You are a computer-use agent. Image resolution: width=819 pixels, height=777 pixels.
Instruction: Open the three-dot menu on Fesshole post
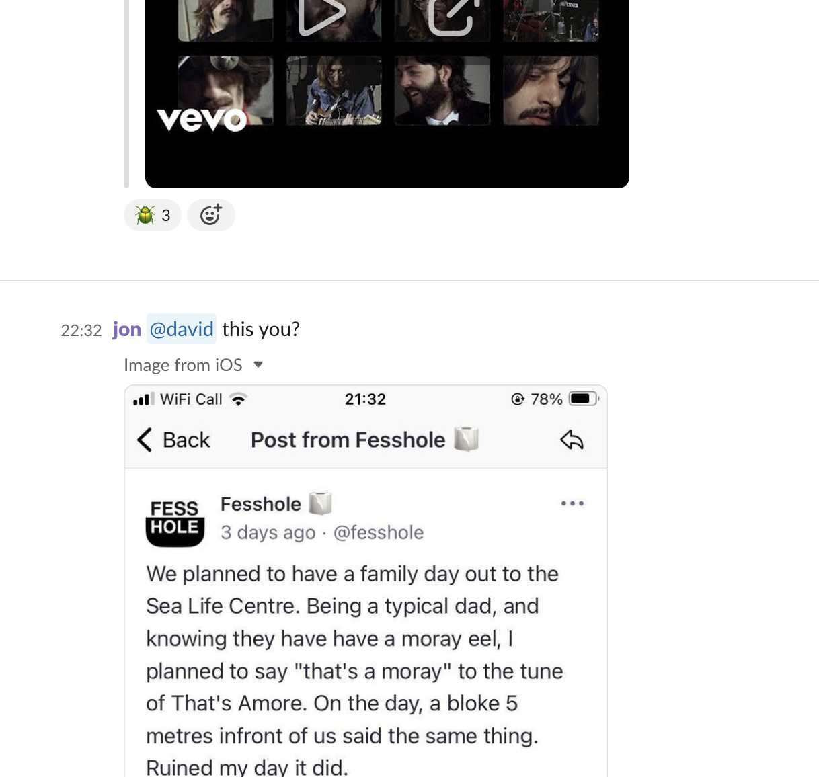(572, 503)
